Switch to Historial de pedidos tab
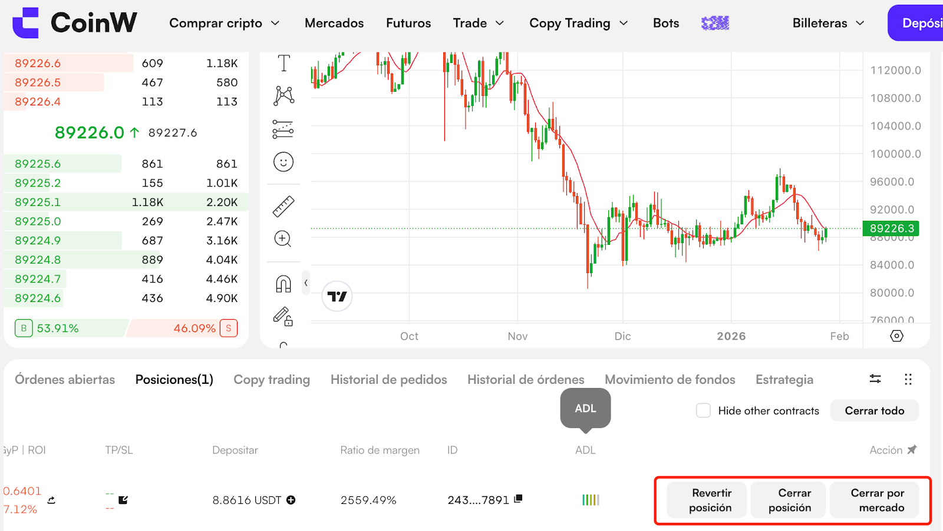943x531 pixels. 388,380
